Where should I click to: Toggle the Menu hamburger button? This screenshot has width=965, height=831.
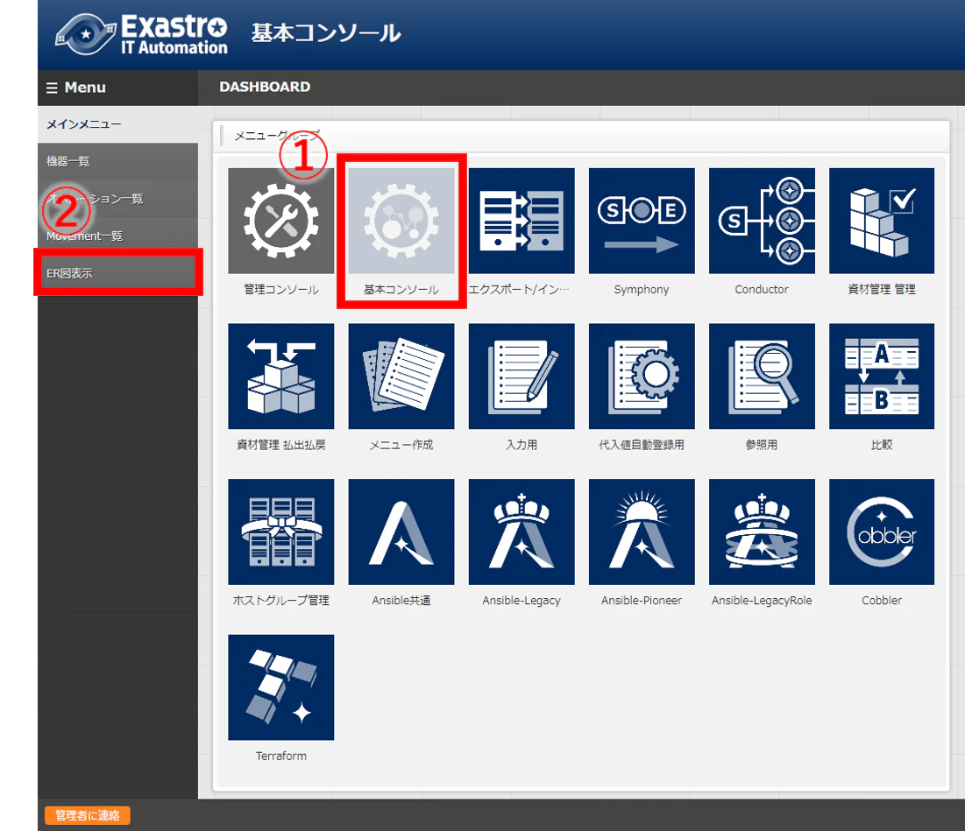[x=75, y=88]
